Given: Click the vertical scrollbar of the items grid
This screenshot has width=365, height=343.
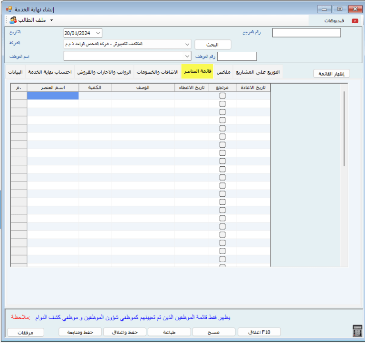Looking at the screenshot, I should point(344,128).
